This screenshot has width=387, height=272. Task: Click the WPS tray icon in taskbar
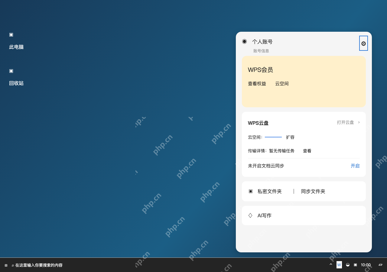pos(339,265)
